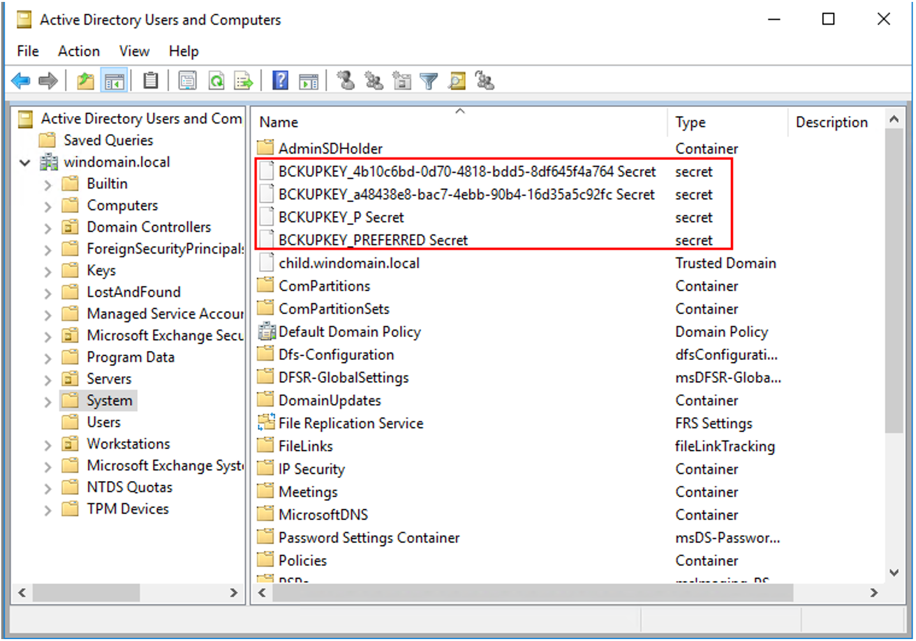This screenshot has width=916, height=641.
Task: Click the File Replication Service row icon
Action: tap(266, 422)
